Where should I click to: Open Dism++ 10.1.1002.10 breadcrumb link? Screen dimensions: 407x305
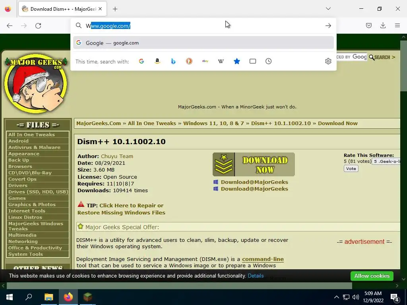(281, 124)
